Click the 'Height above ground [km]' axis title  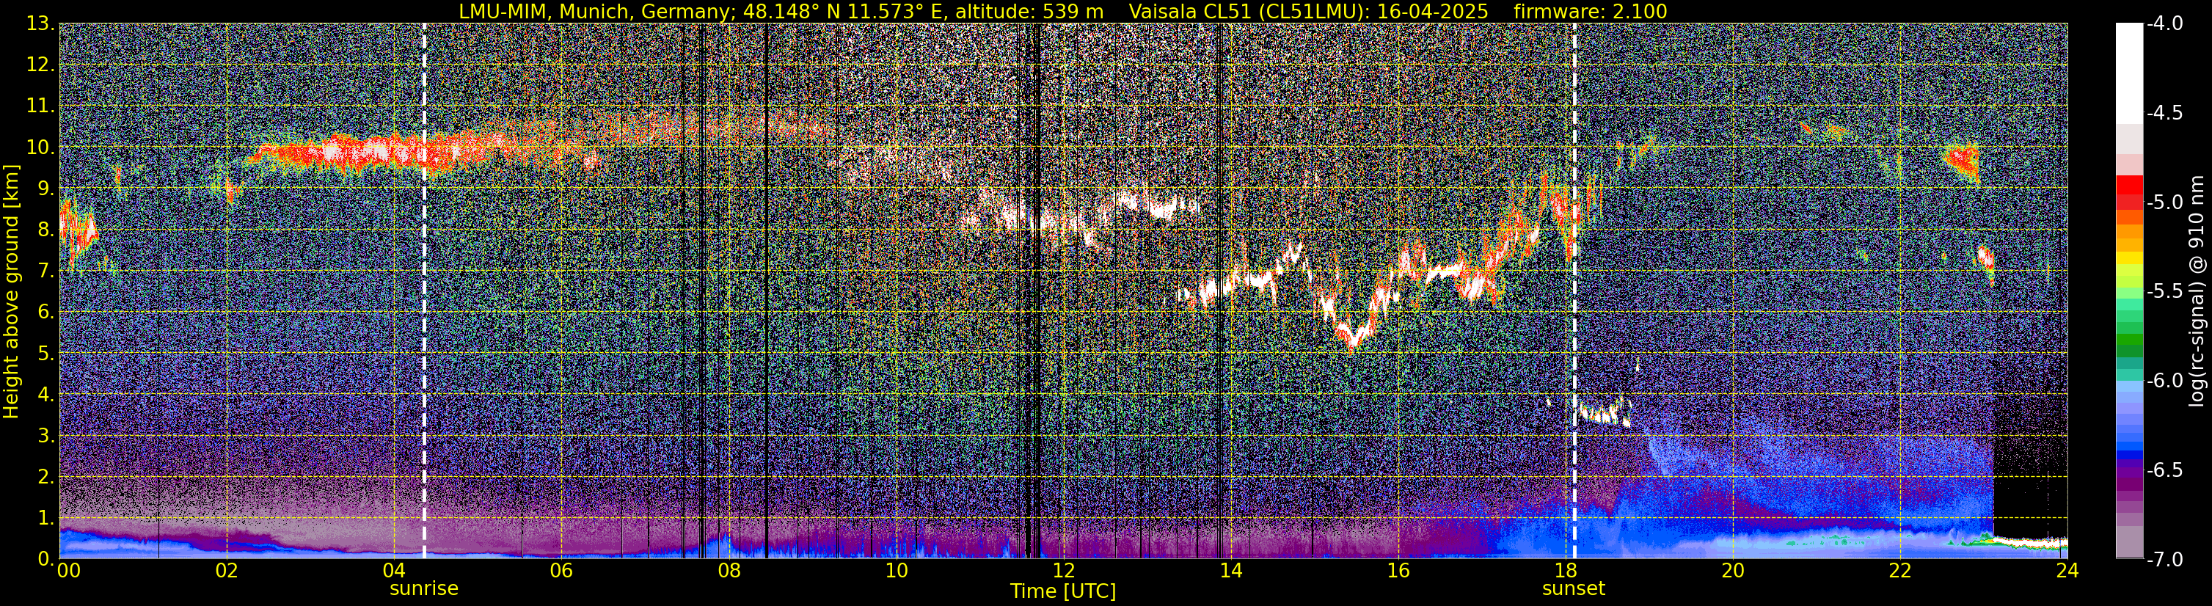(11, 290)
